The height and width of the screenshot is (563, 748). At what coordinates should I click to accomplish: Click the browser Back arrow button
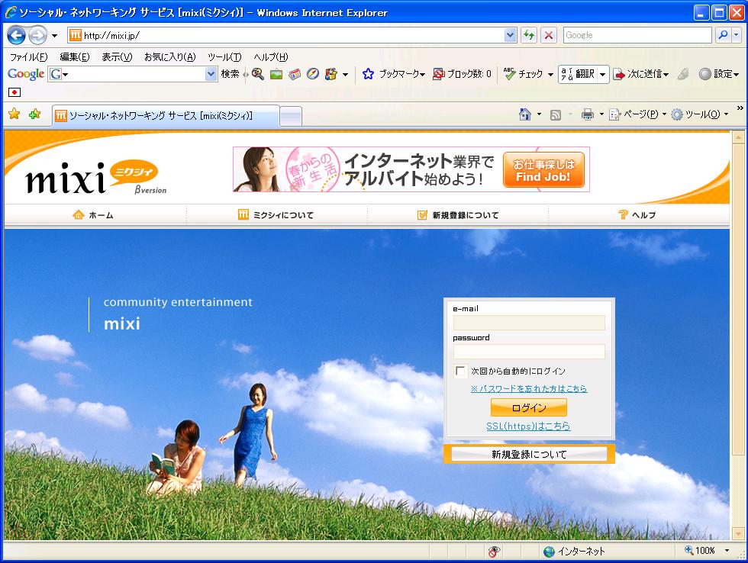tap(16, 35)
